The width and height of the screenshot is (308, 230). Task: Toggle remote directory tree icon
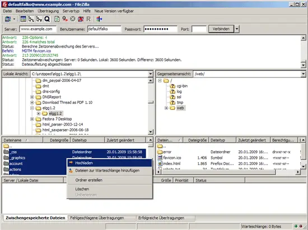pos(39,19)
